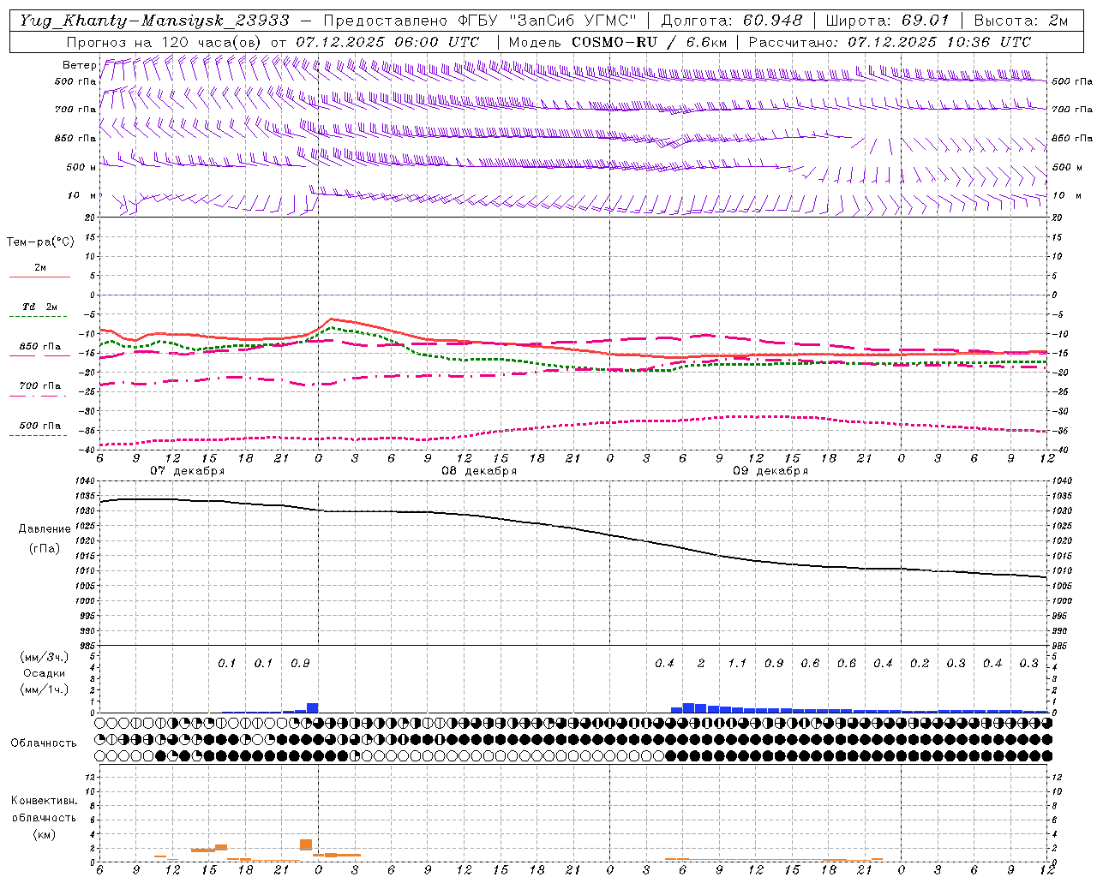The image size is (1097, 877).
Task: Click the Ветер panel label
Action: pyautogui.click(x=79, y=66)
